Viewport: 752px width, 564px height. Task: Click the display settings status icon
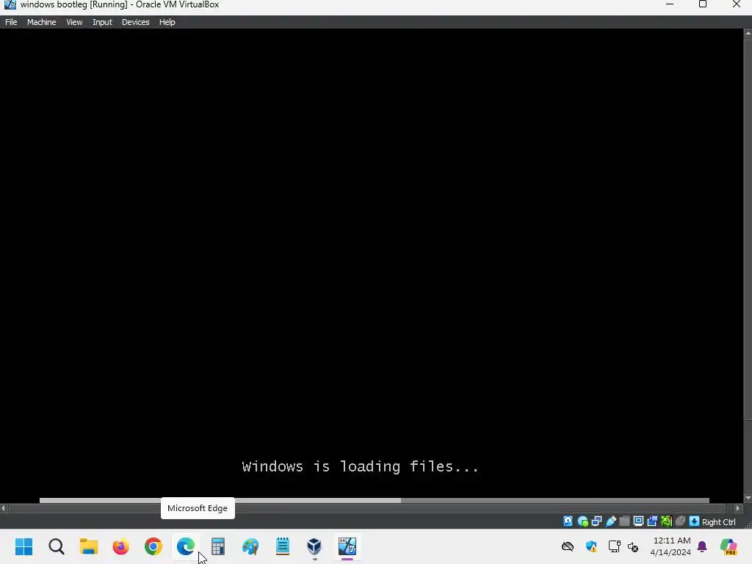pyautogui.click(x=638, y=521)
